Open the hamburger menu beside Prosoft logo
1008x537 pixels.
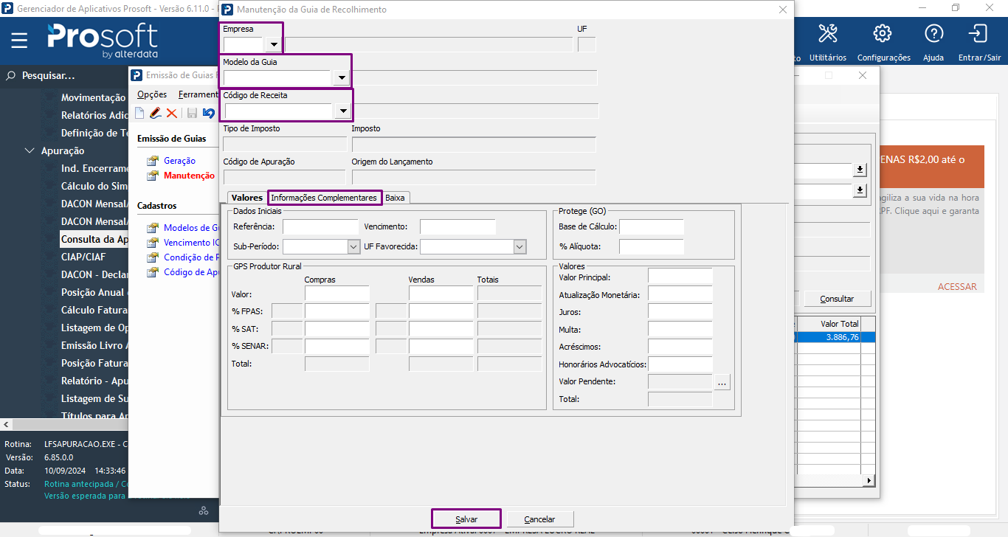19,40
